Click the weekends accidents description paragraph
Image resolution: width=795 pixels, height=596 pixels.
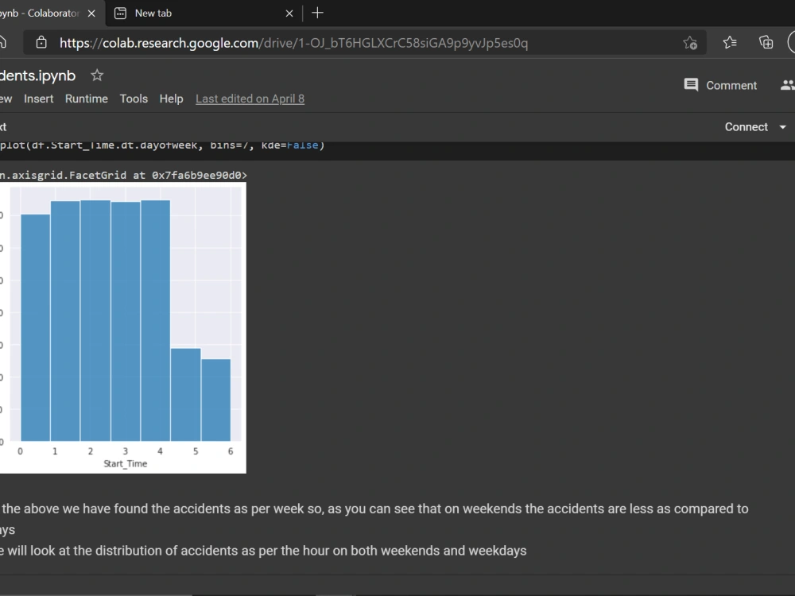(x=374, y=519)
